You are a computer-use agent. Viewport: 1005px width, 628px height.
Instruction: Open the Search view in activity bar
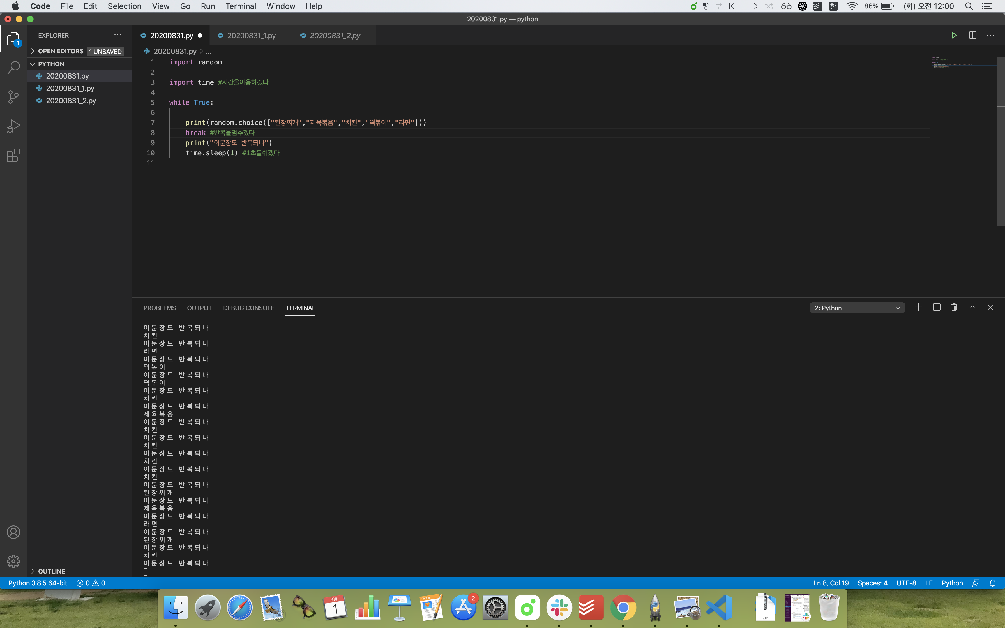(x=13, y=67)
